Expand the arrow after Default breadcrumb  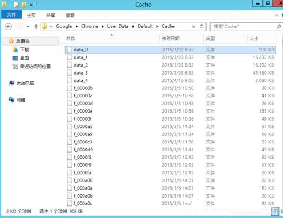(157, 27)
